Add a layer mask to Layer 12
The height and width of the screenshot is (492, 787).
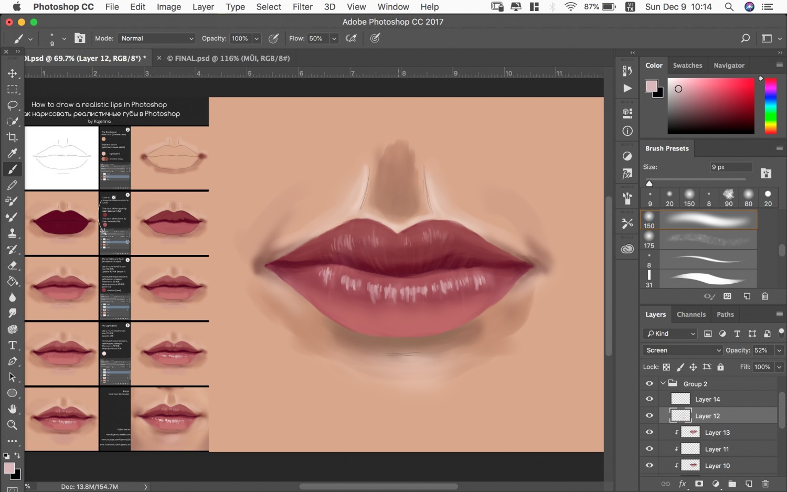coord(699,484)
